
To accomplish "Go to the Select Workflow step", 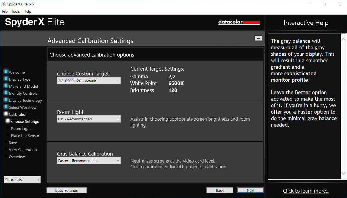I will [x=22, y=107].
